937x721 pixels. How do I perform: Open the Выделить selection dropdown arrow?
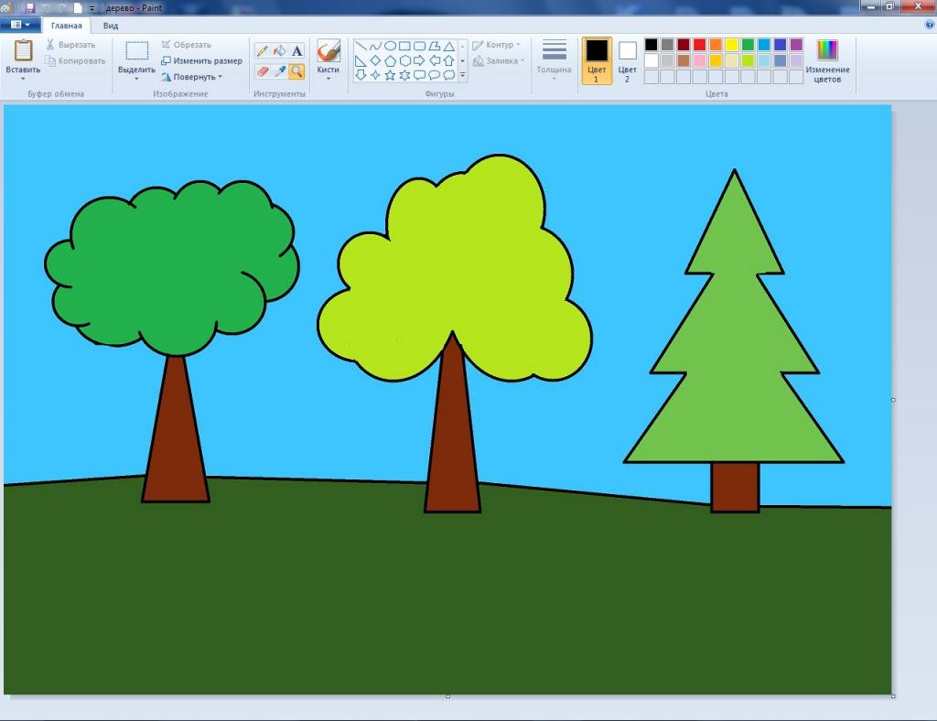[x=136, y=79]
